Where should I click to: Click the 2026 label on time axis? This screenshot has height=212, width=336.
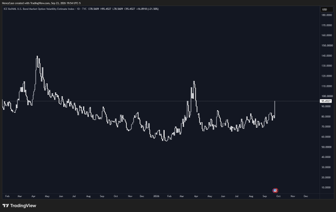pos(156,196)
